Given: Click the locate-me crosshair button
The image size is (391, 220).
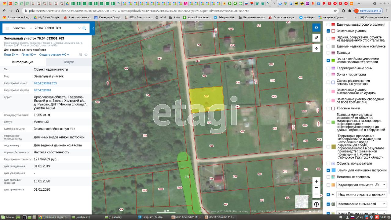Looking at the screenshot, I should pyautogui.click(x=316, y=48).
